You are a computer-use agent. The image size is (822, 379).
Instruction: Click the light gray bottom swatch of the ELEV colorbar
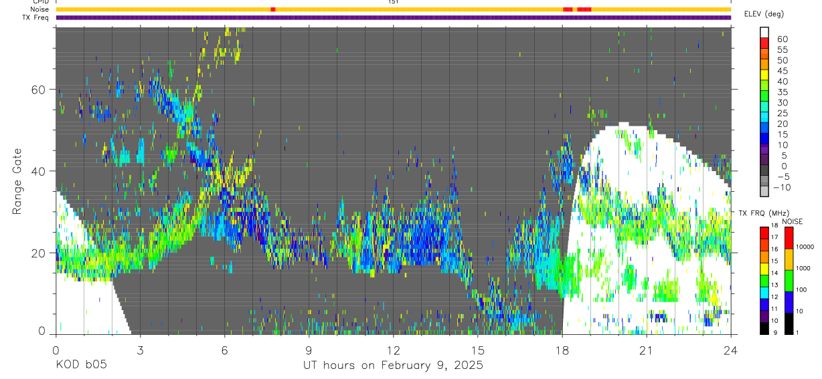(x=764, y=192)
